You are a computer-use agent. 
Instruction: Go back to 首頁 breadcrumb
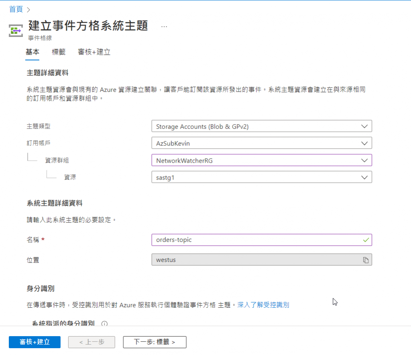click(x=16, y=10)
